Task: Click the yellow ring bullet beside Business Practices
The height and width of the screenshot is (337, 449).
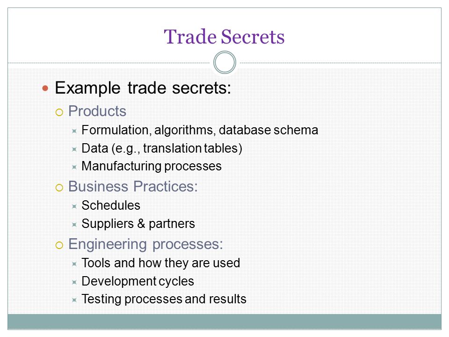Action: pyautogui.click(x=59, y=188)
